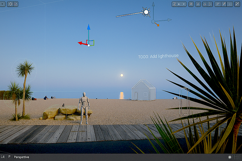This screenshot has width=242, height=161.
Task: Select the mannequin figure on the beach
Action: (x=84, y=107)
